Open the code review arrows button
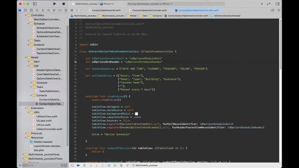Viewport: 299px width, 168px height. coord(269,4)
